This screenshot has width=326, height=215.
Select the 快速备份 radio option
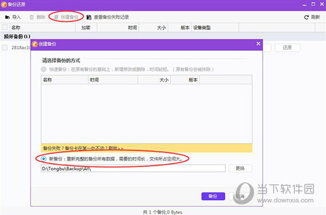[43, 69]
